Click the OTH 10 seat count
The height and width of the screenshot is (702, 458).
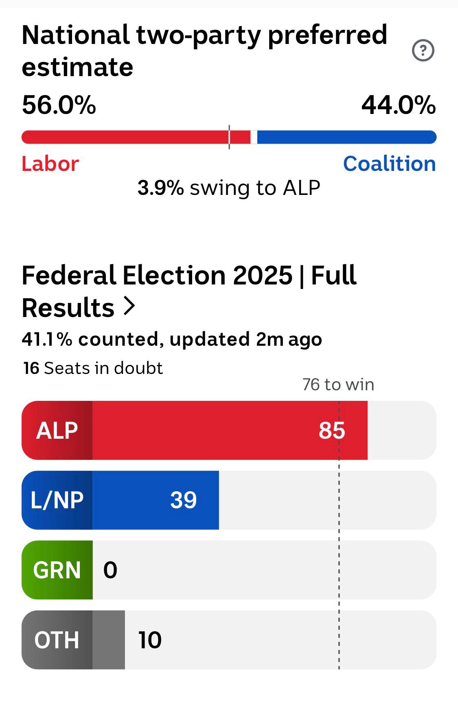click(x=150, y=640)
